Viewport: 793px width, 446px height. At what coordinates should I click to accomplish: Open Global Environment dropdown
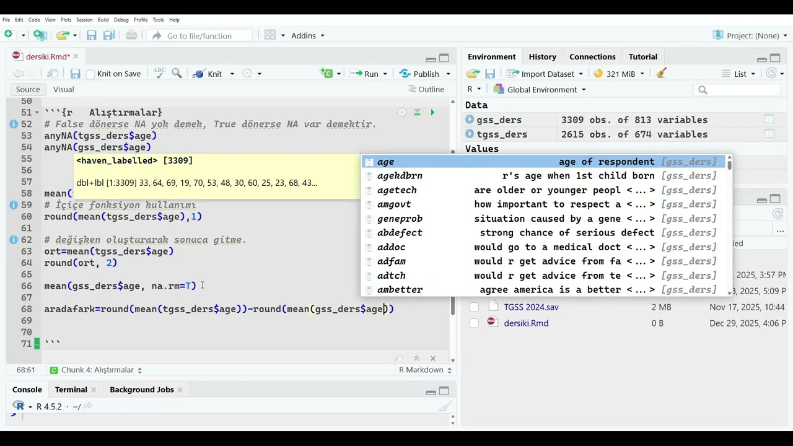point(540,90)
